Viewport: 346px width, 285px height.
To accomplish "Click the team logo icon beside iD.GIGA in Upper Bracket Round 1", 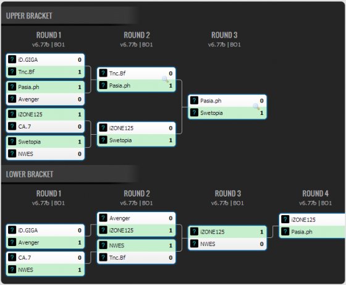I will pos(12,59).
